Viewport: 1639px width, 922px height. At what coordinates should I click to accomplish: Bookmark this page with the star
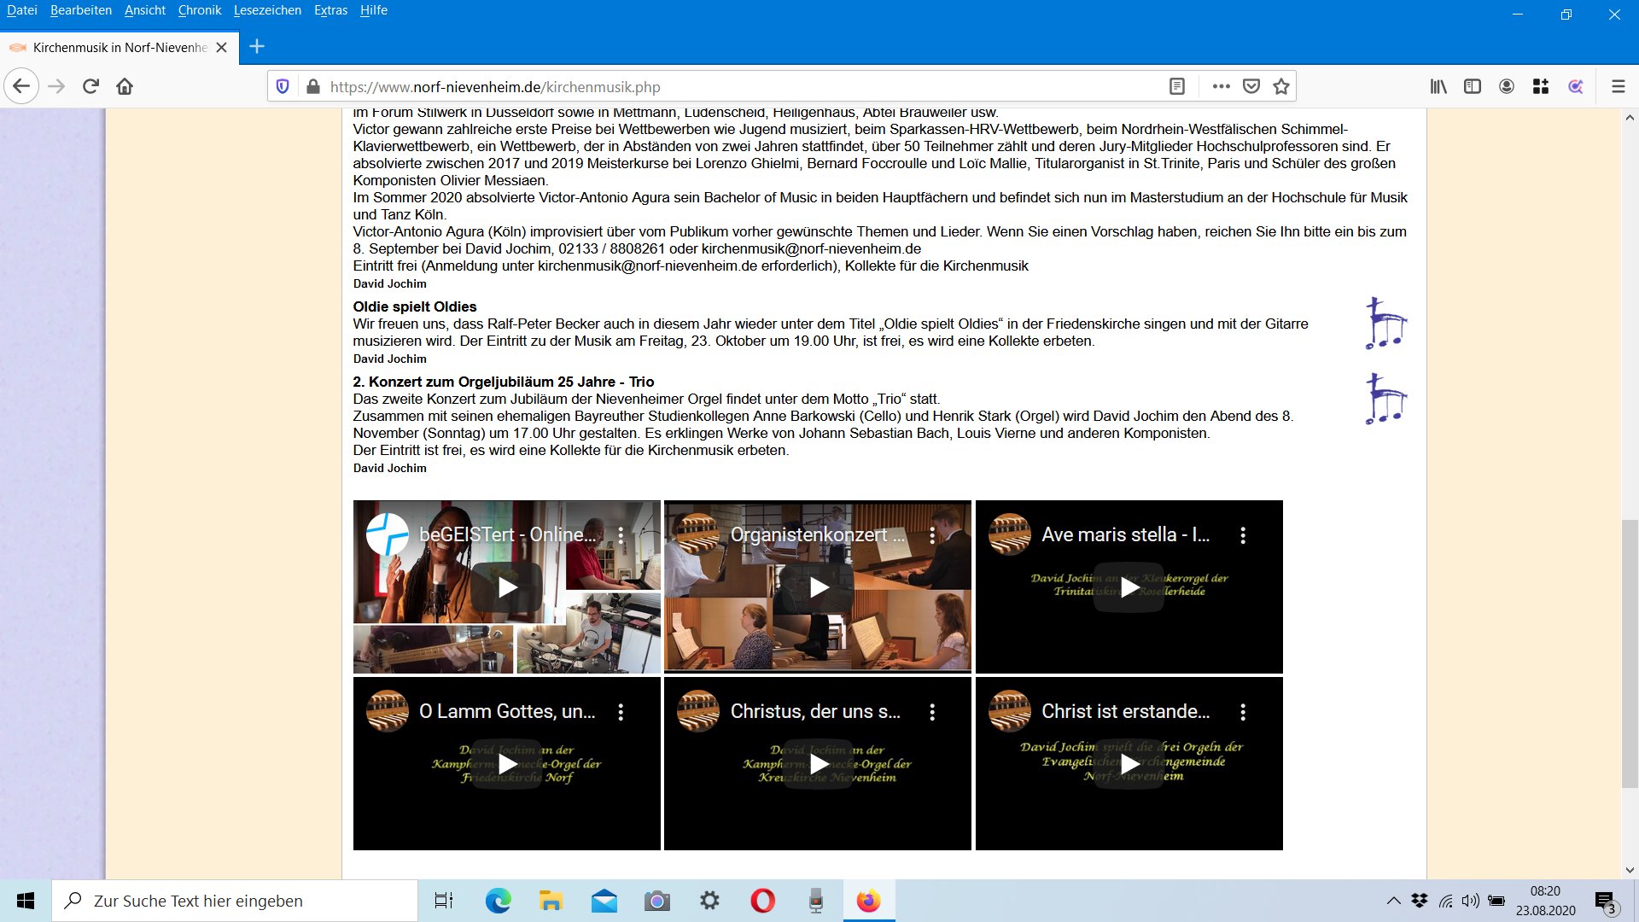[x=1281, y=86]
